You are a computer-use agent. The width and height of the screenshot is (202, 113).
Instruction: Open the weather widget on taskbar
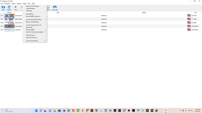pyautogui.click(x=8, y=110)
